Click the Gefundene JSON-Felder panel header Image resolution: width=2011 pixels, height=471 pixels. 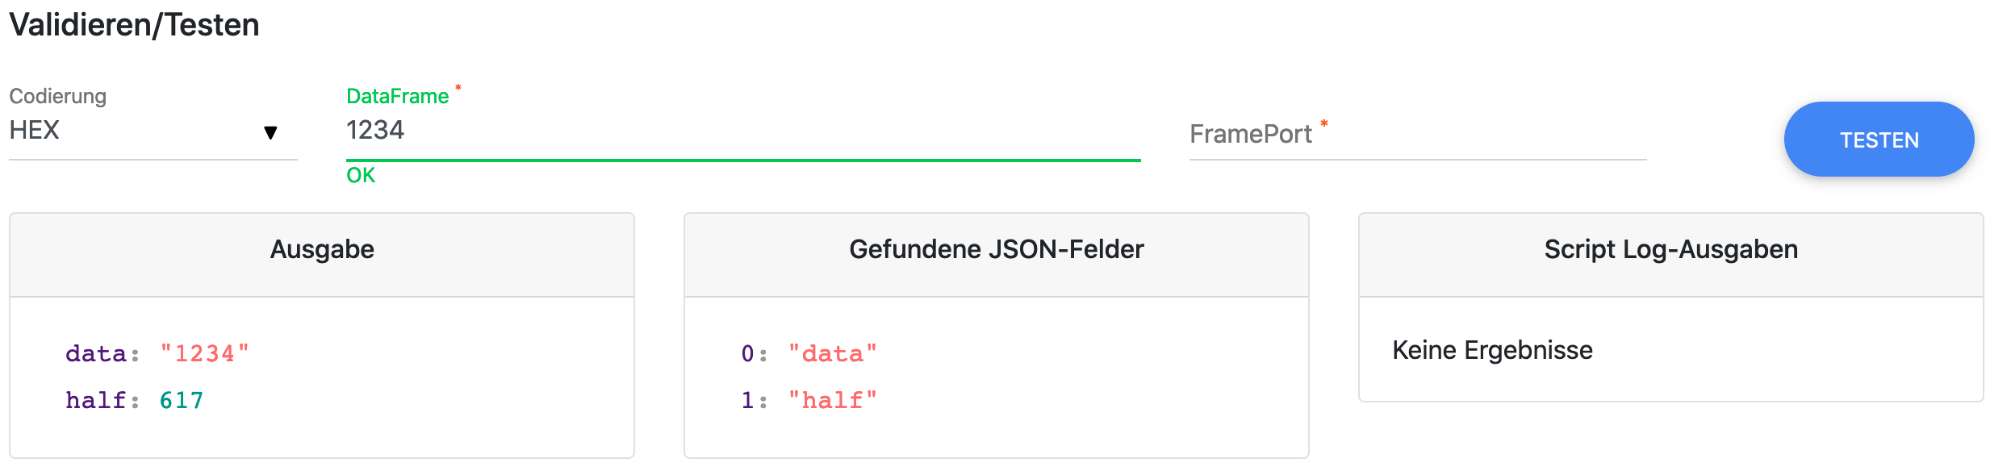click(996, 250)
